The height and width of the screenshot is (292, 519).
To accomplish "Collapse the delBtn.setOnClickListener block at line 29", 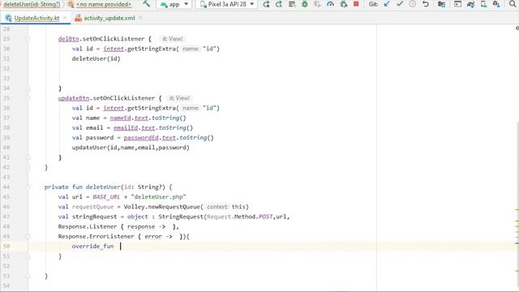I will point(28,39).
